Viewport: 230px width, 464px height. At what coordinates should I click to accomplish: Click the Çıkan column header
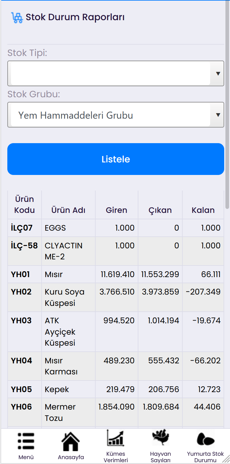click(160, 210)
